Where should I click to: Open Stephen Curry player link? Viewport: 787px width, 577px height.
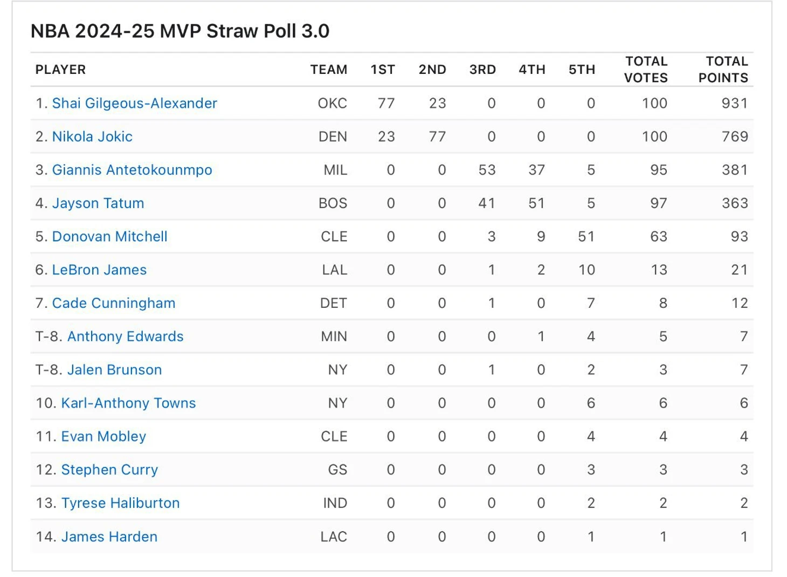109,470
